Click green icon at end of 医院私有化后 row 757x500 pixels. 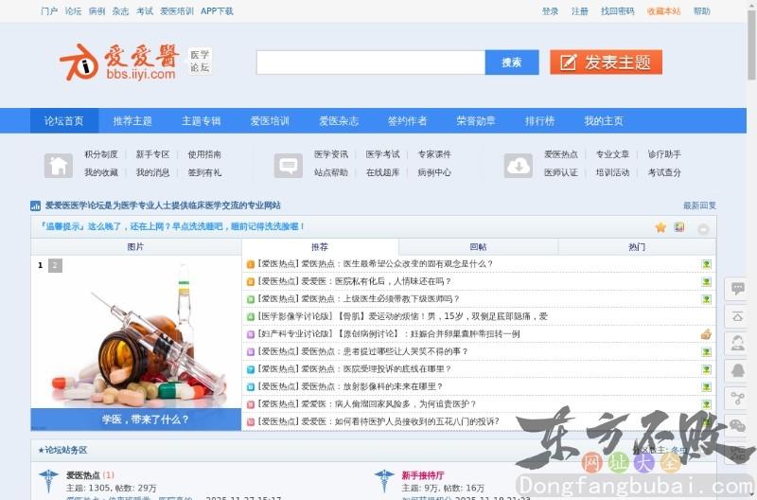706,281
